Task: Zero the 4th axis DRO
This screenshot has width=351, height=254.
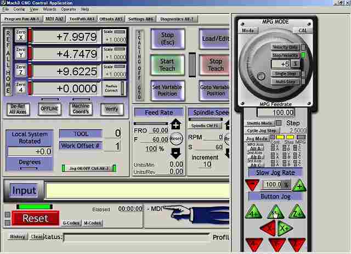Action: click(x=21, y=88)
